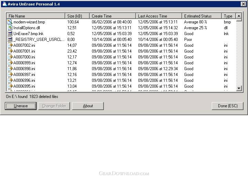The width and height of the screenshot is (248, 176).
Task: Click the A0006996.ini file icon
Action: pyautogui.click(x=10, y=80)
